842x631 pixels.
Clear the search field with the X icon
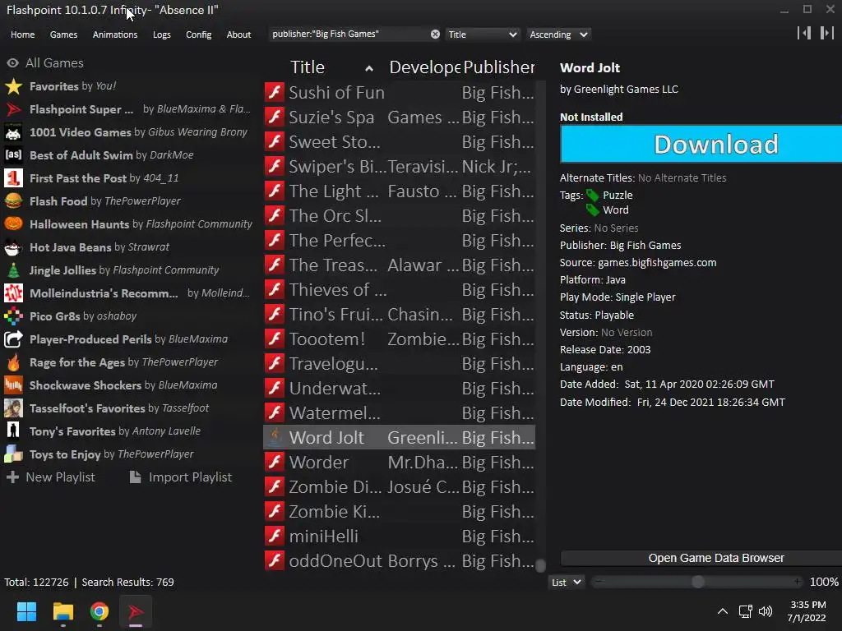coord(435,35)
